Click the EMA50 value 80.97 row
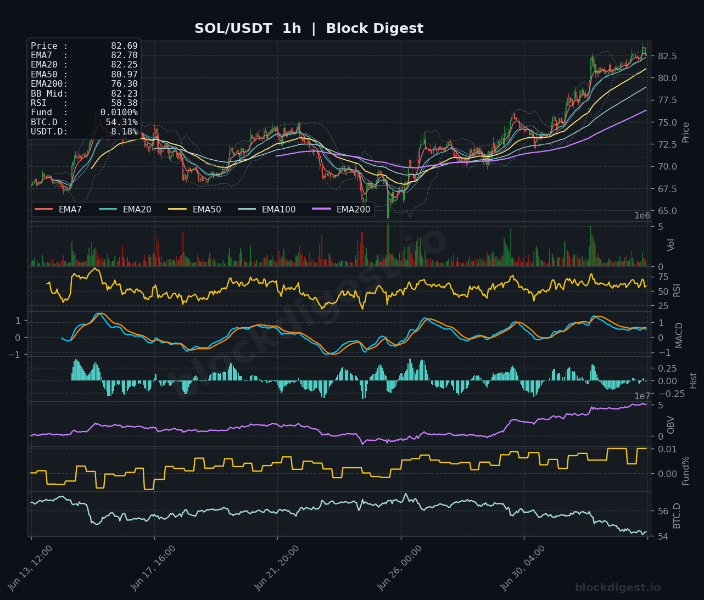 (84, 75)
